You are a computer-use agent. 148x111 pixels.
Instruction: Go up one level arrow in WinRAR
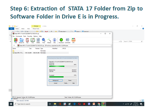[x=14, y=45]
